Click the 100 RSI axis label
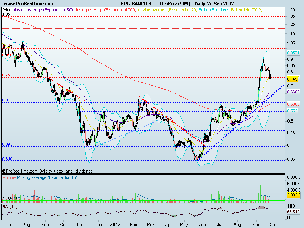This screenshot has width=304, height=228. [291, 206]
